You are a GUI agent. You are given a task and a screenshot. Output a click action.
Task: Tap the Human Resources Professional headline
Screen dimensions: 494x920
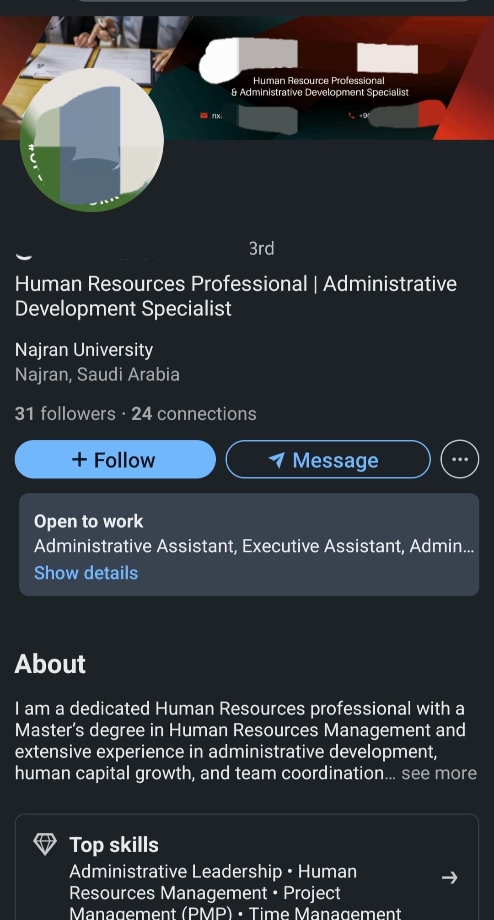coord(236,296)
